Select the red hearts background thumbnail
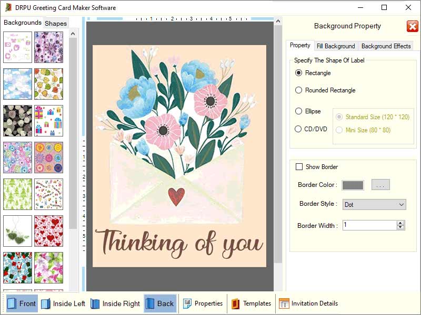421x315 pixels. 49,231
